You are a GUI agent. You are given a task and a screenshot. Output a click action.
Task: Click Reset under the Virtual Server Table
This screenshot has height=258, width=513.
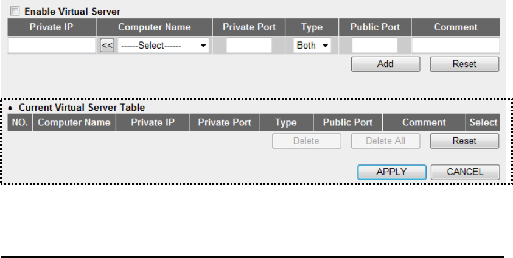(x=464, y=141)
